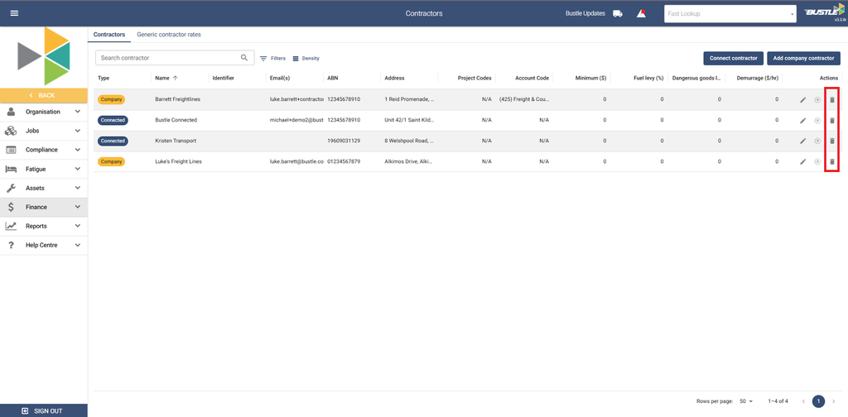Click the SIGN OUT button
The width and height of the screenshot is (848, 417).
[x=44, y=410]
